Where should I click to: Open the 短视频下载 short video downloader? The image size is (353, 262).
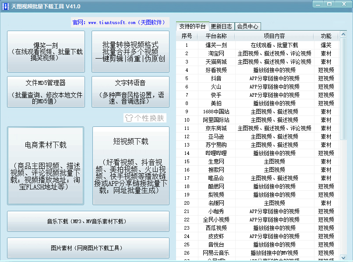[x=130, y=165]
